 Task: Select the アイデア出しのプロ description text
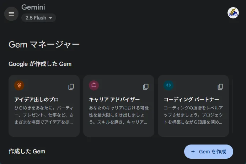pyautogui.click(x=44, y=115)
